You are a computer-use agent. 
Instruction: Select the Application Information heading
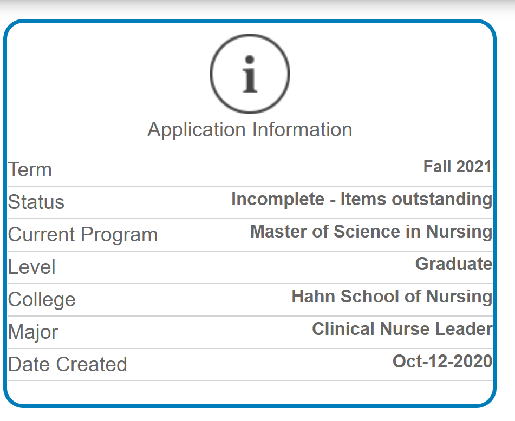coord(250,130)
